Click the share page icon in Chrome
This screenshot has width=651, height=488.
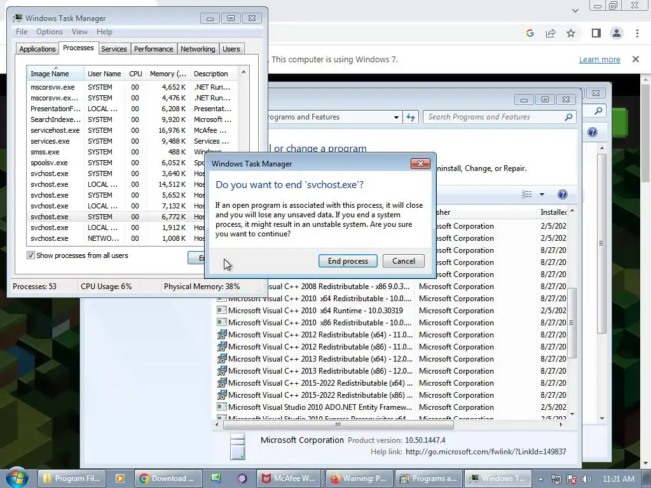551,33
